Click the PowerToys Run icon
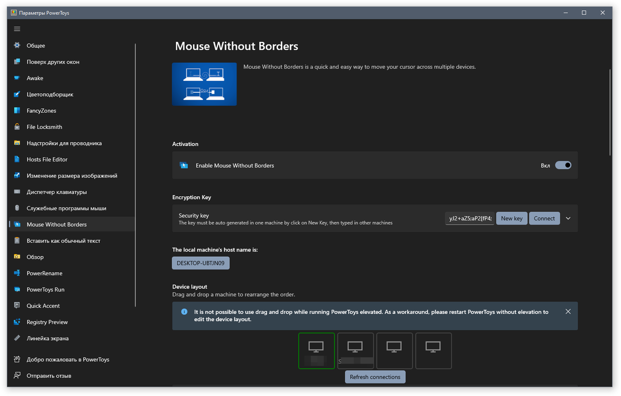The height and width of the screenshot is (396, 621). pos(17,289)
